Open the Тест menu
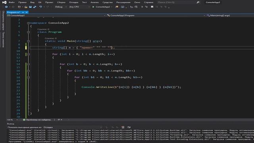The height and width of the screenshot is (143, 254). [x=85, y=2]
